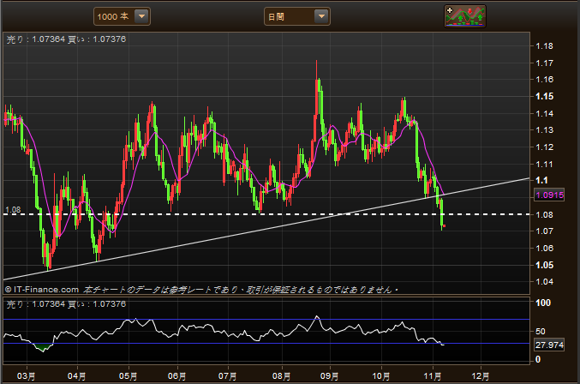Click the 05月 date axis label
The width and height of the screenshot is (580, 384).
(128, 376)
